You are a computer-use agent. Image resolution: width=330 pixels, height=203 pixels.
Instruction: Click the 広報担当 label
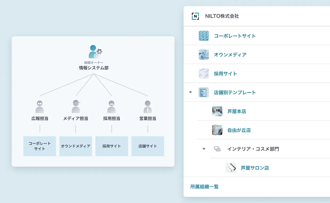[40, 118]
